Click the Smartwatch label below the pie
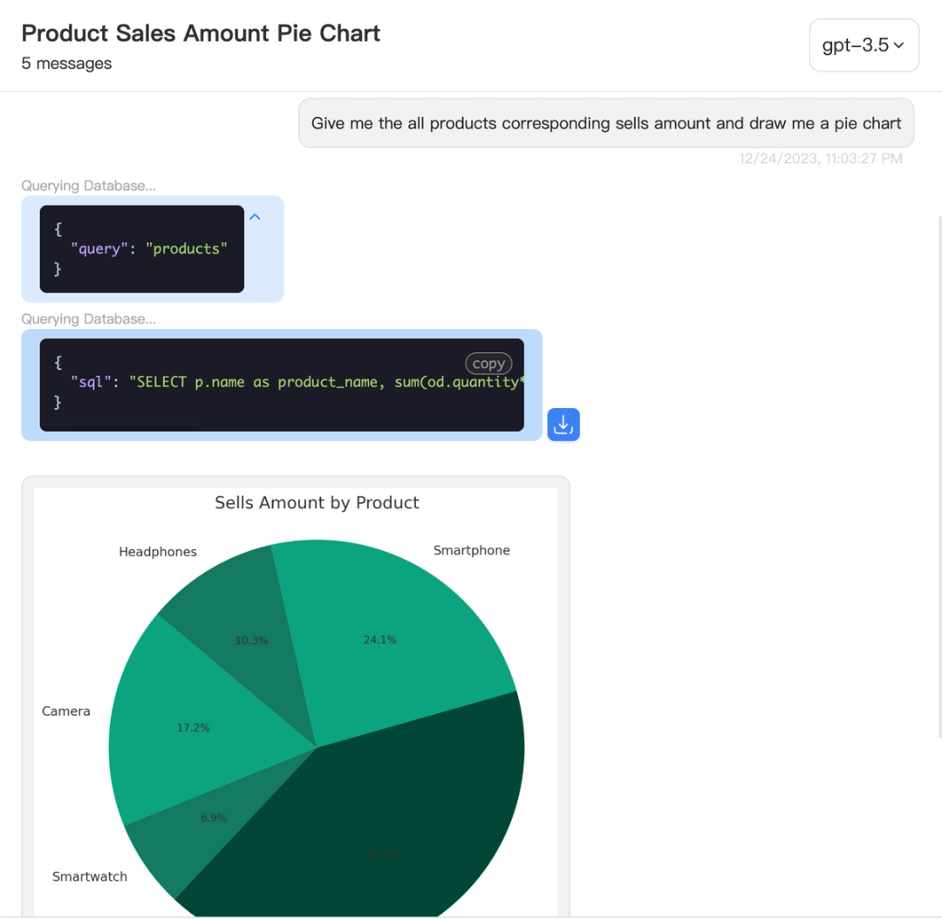This screenshot has width=942, height=919. click(x=90, y=876)
